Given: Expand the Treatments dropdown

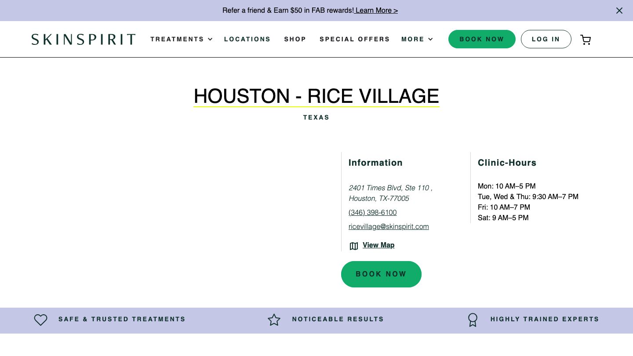Looking at the screenshot, I should pyautogui.click(x=177, y=39).
